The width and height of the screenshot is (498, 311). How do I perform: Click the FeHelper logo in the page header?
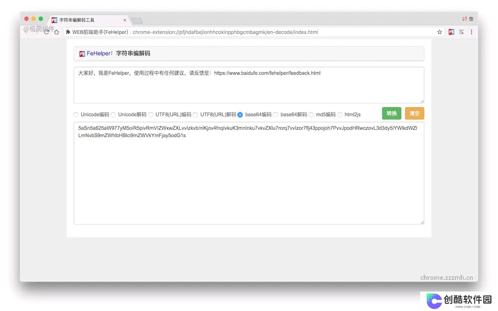click(82, 54)
